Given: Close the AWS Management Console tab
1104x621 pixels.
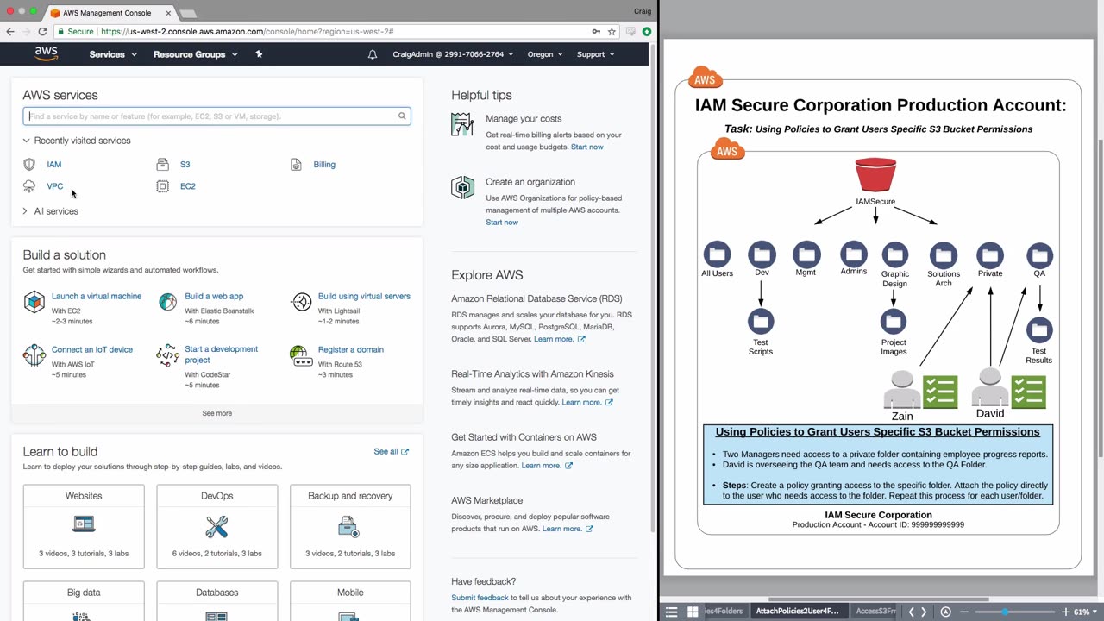Looking at the screenshot, I should coord(168,13).
